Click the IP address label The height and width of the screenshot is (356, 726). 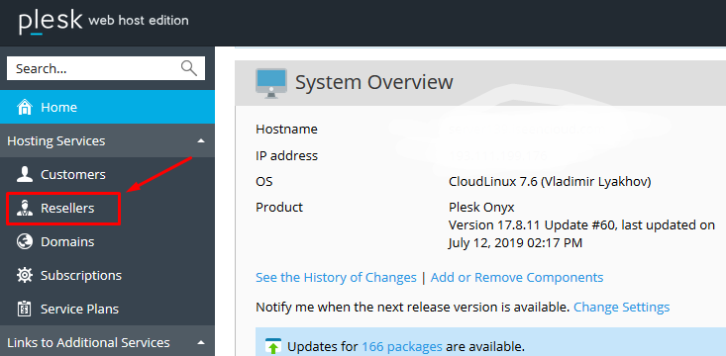point(286,156)
